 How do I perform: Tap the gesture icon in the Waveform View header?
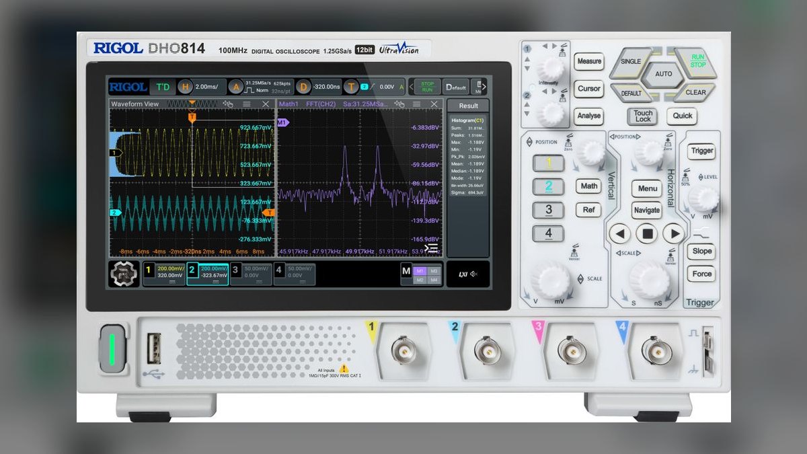click(228, 104)
